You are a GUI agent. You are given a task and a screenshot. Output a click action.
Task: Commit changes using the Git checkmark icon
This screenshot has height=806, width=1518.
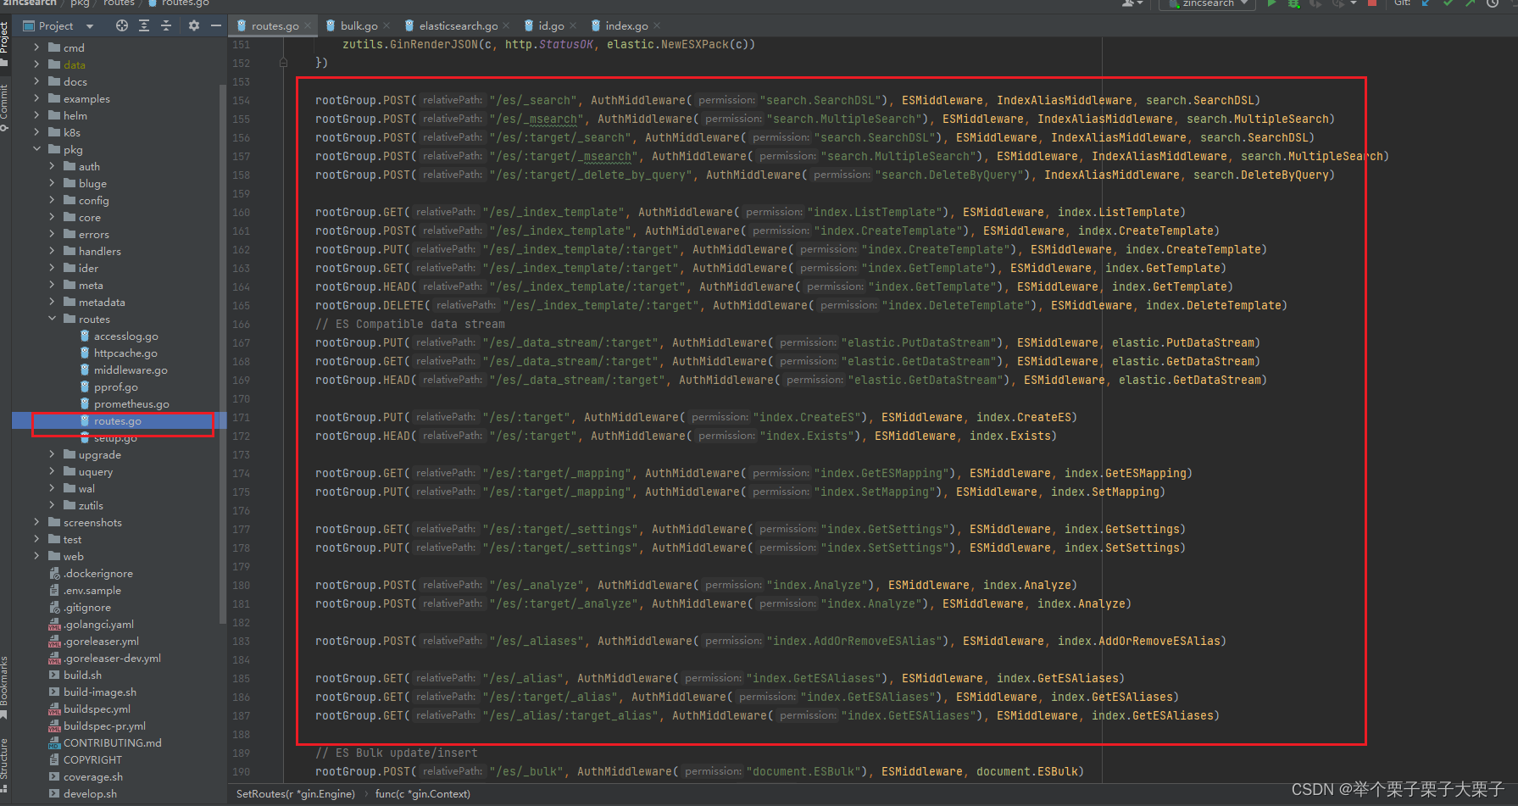(1448, 4)
